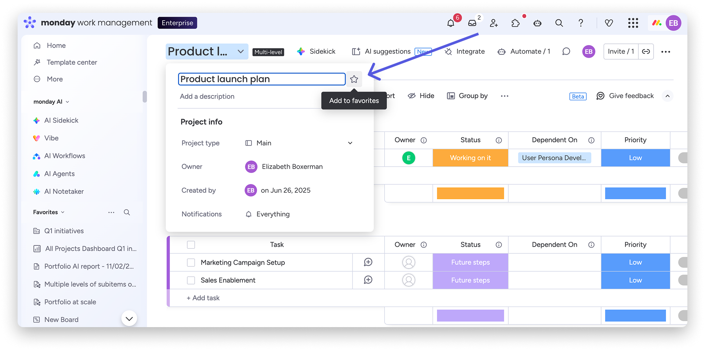
Task: Click the search magnifier in top bar
Action: [x=559, y=23]
